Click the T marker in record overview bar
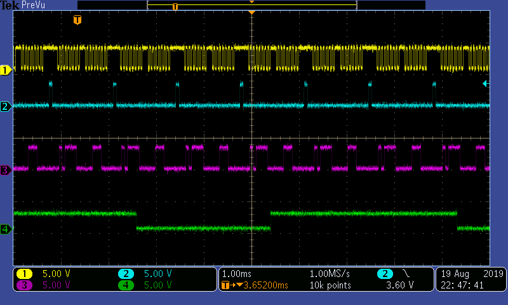The height and width of the screenshot is (305, 508). pyautogui.click(x=175, y=6)
